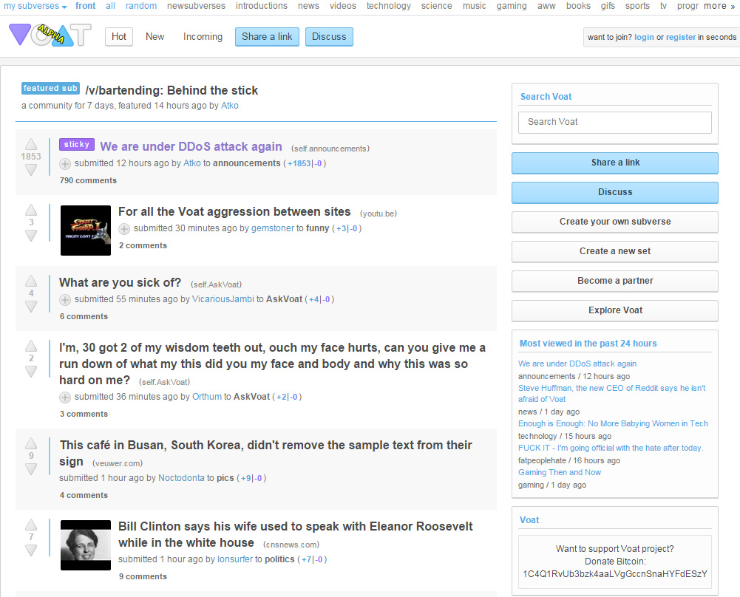Image resolution: width=740 pixels, height=597 pixels.
Task: Upvote the Bill Clinton Eleanor Roosevelt post
Action: (x=31, y=525)
